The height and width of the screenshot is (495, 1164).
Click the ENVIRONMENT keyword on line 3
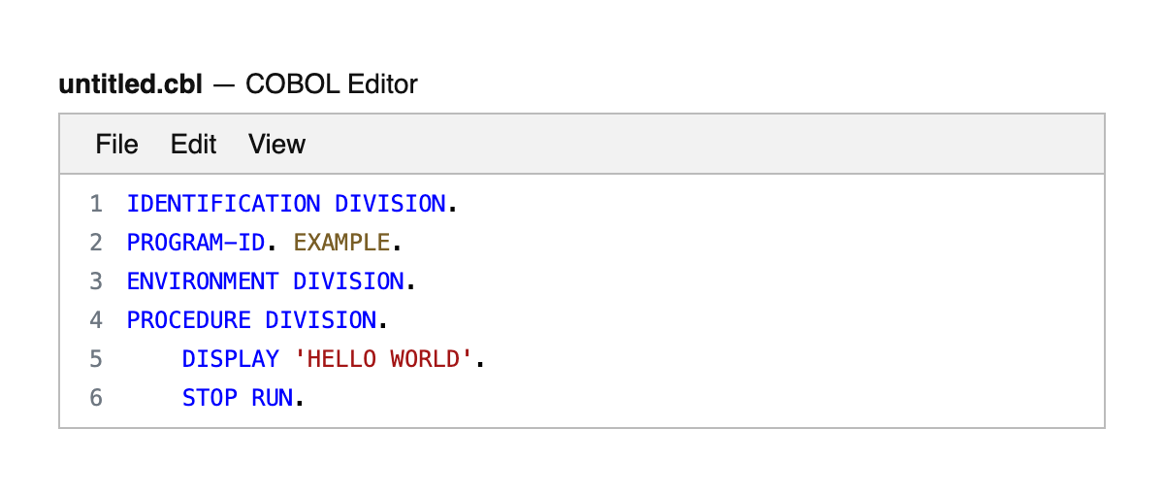[202, 281]
